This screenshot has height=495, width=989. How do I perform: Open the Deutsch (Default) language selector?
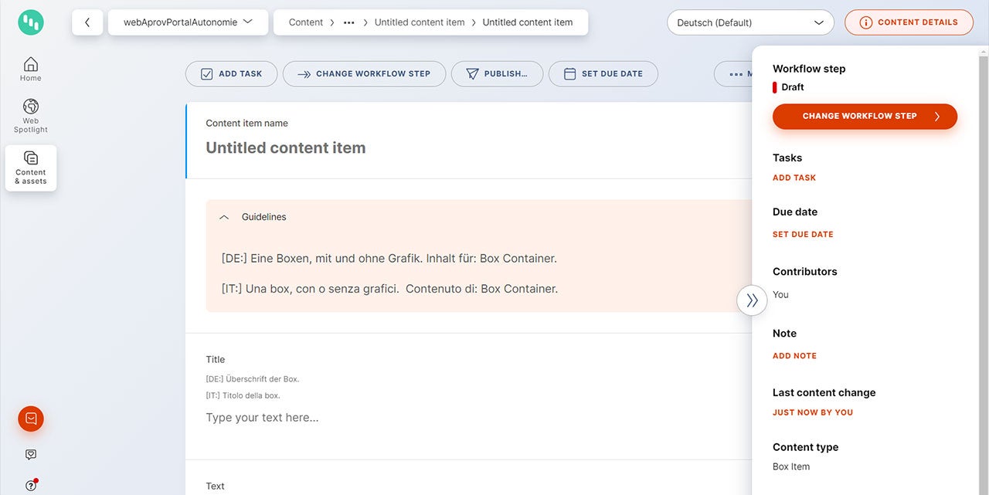click(x=749, y=22)
